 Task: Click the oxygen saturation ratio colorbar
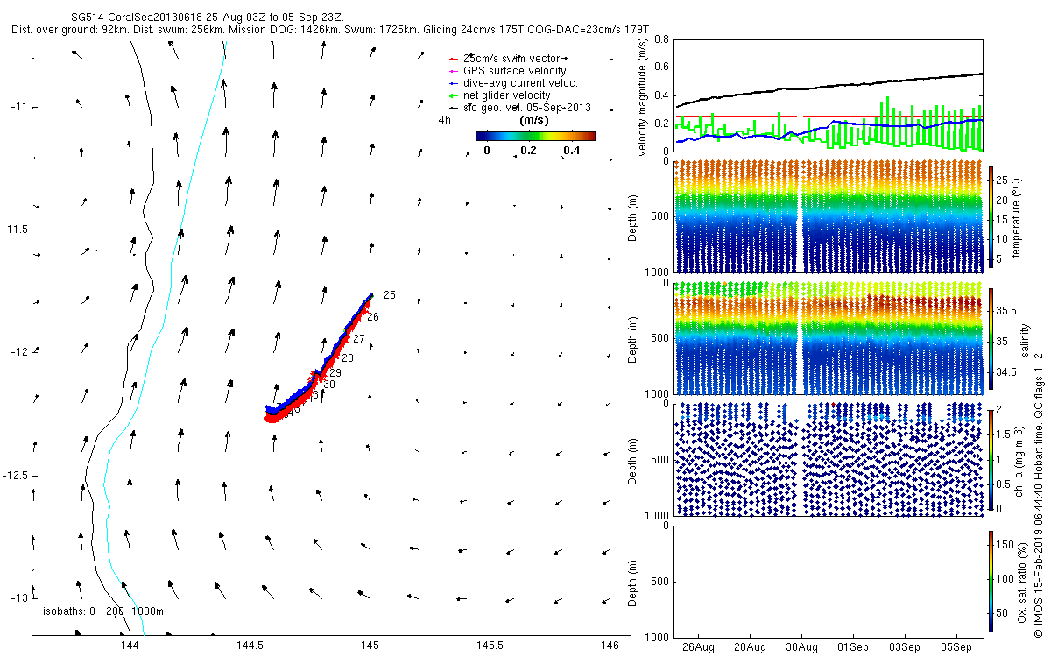pyautogui.click(x=991, y=582)
